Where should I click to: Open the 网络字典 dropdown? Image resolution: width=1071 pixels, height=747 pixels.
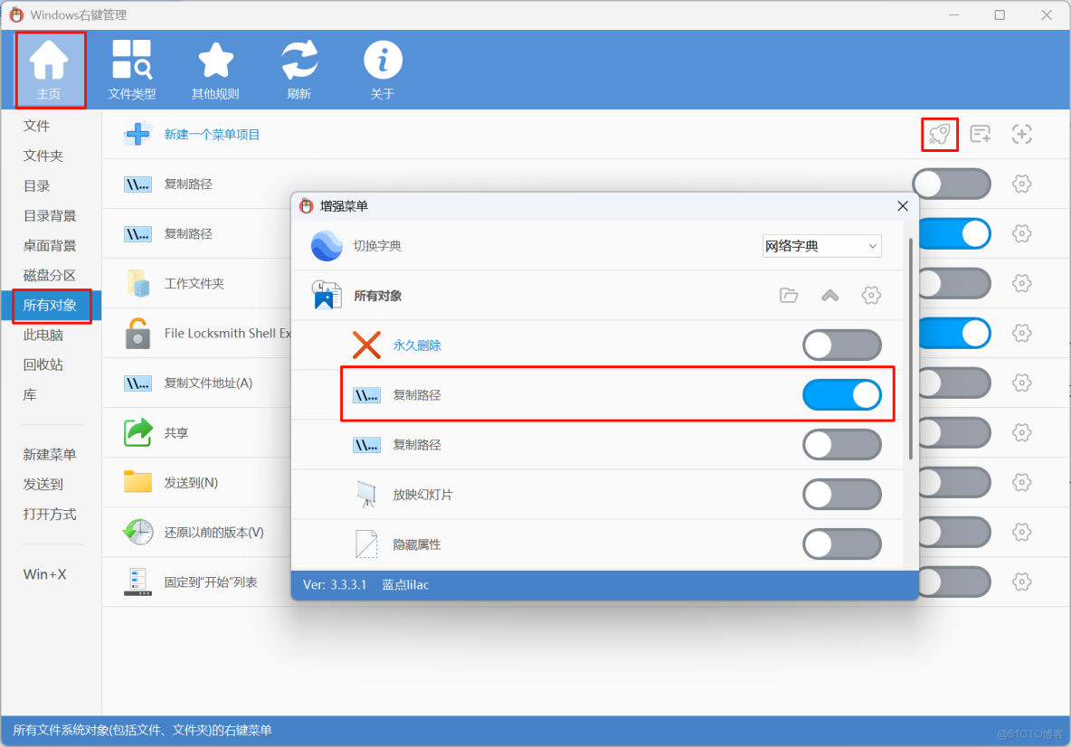tap(821, 245)
